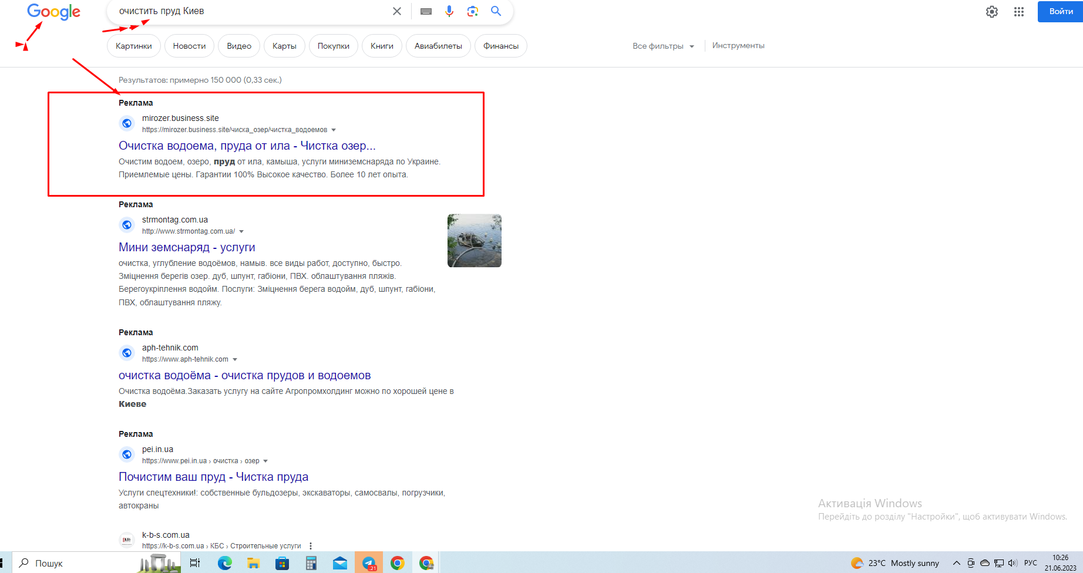Switch to Telegram on the taskbar

[x=369, y=563]
